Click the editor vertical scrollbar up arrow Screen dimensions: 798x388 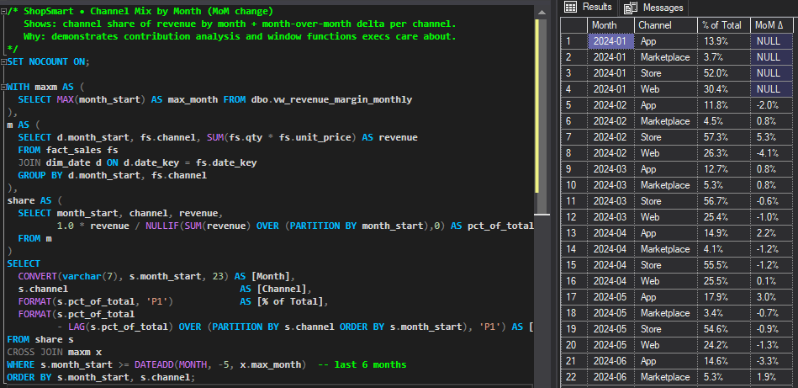[x=542, y=11]
